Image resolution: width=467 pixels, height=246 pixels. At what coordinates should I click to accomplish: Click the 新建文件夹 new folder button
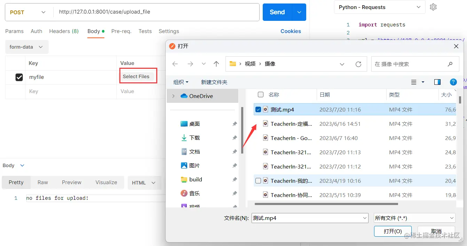click(x=214, y=82)
